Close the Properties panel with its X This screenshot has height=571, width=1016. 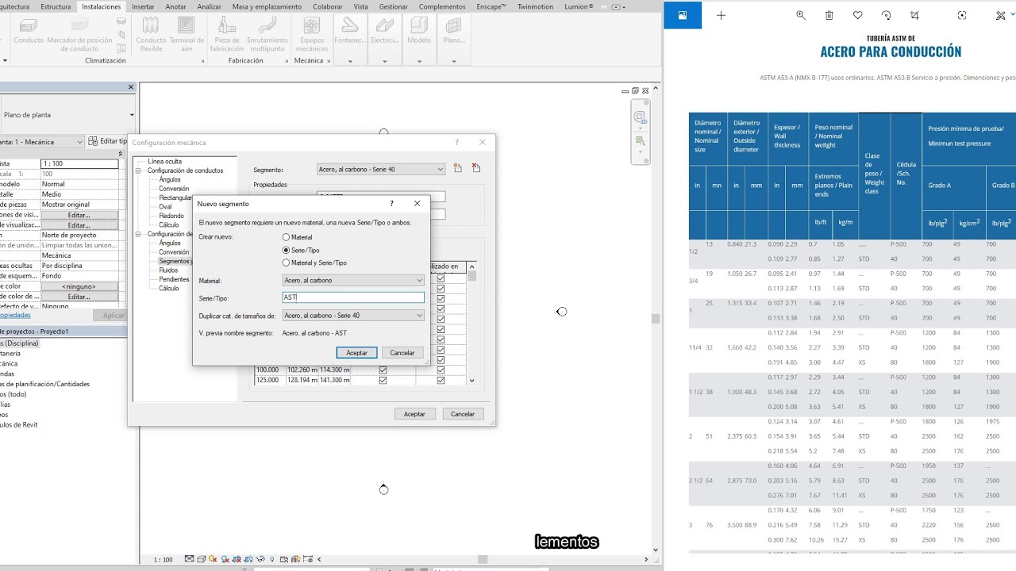click(131, 87)
